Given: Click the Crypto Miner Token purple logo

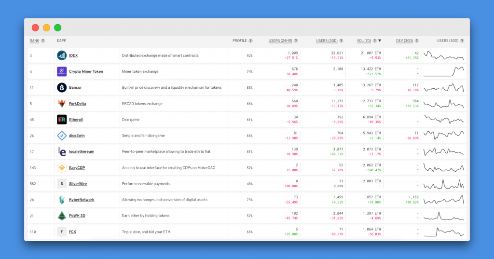Looking at the screenshot, I should [x=62, y=71].
